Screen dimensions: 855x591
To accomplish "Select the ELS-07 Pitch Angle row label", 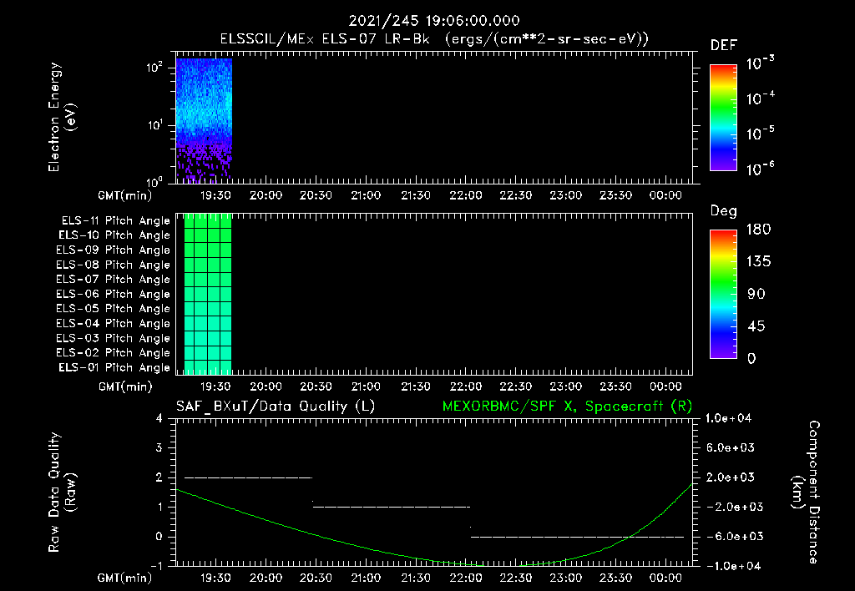I will (113, 279).
